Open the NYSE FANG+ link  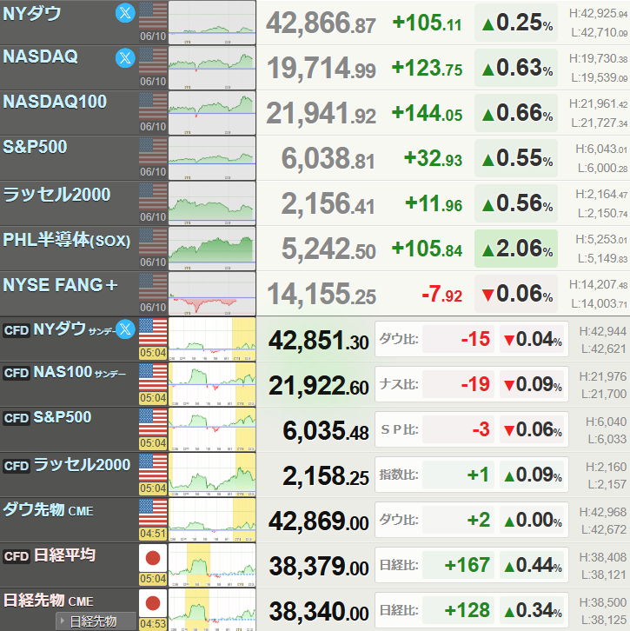click(60, 285)
